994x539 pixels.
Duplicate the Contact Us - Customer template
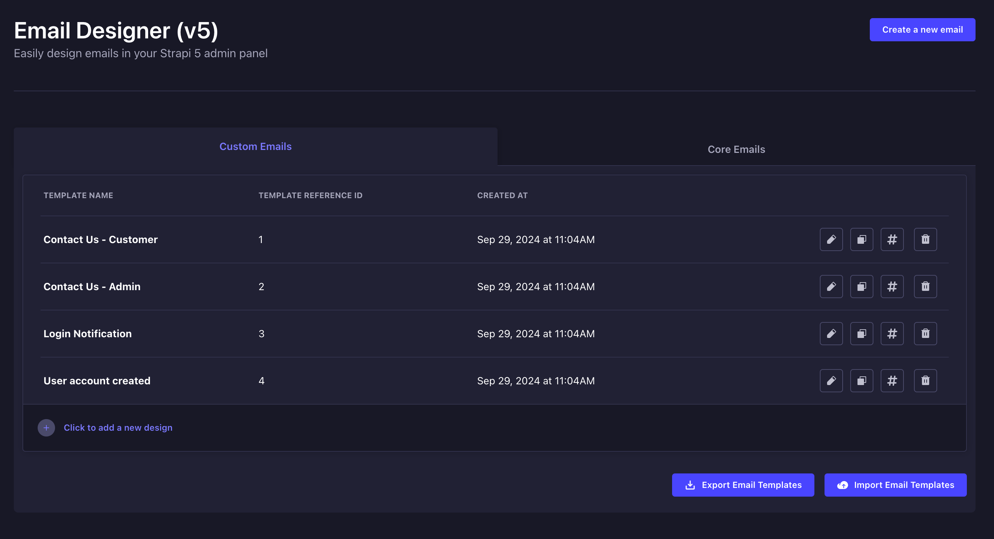(x=861, y=239)
